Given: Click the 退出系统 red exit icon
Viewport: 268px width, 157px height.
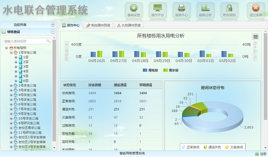Looking at the screenshot, I should (256, 8).
